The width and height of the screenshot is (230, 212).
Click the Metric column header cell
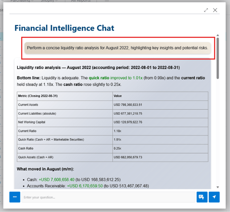(x=65, y=96)
